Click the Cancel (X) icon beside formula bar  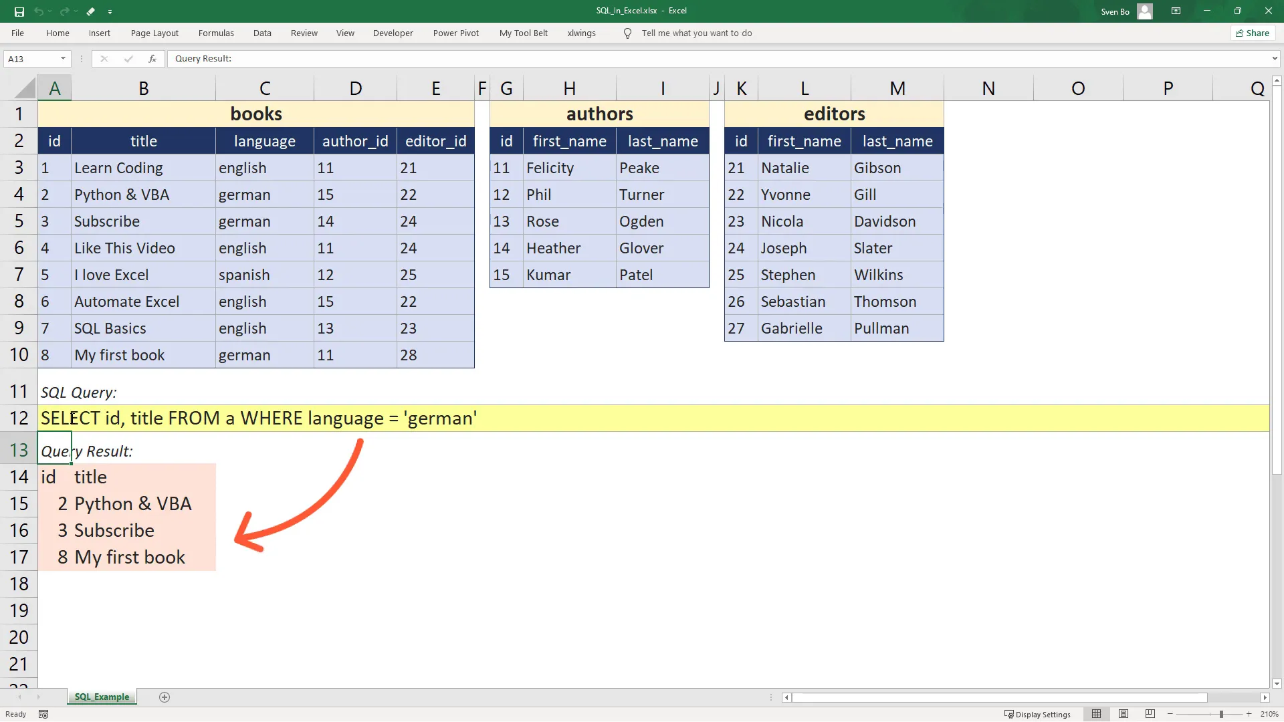coord(104,59)
